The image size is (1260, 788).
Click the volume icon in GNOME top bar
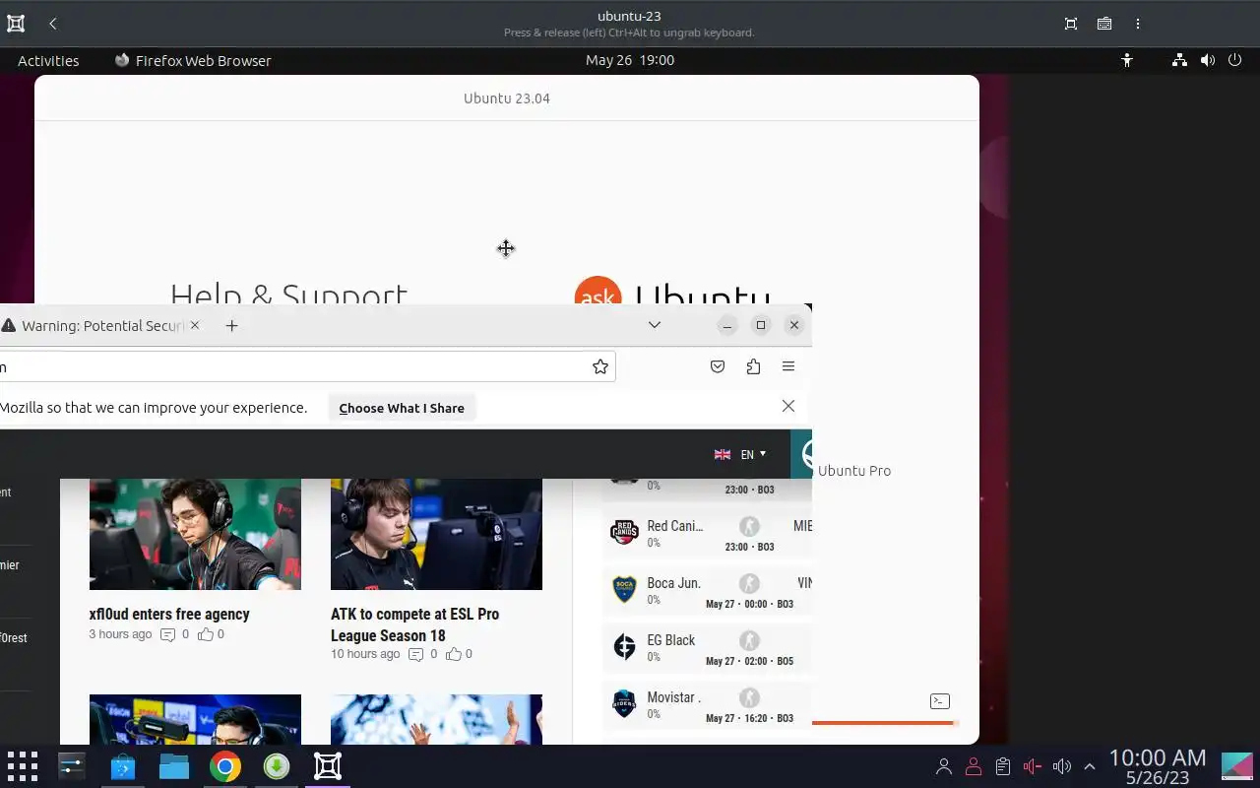pos(1208,60)
